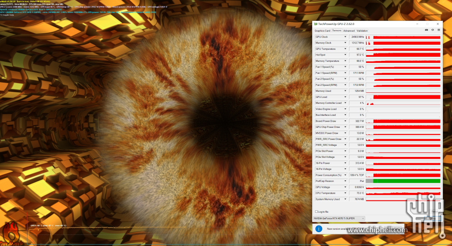Expand the PCIe Slot Power dropdown
This screenshot has width=452, height=246.
click(x=345, y=151)
